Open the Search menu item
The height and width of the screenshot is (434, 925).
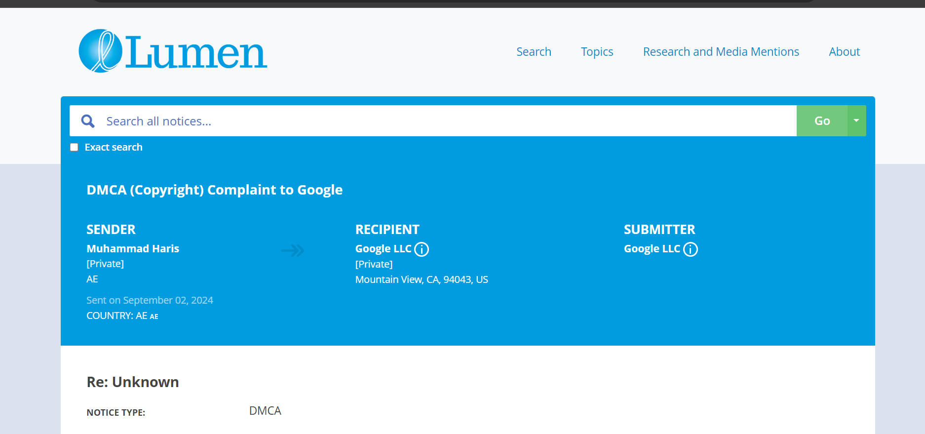pos(534,52)
